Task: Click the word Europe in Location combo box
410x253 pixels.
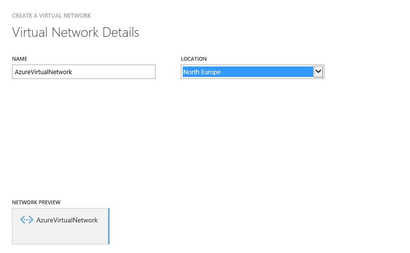Action: tap(211, 72)
